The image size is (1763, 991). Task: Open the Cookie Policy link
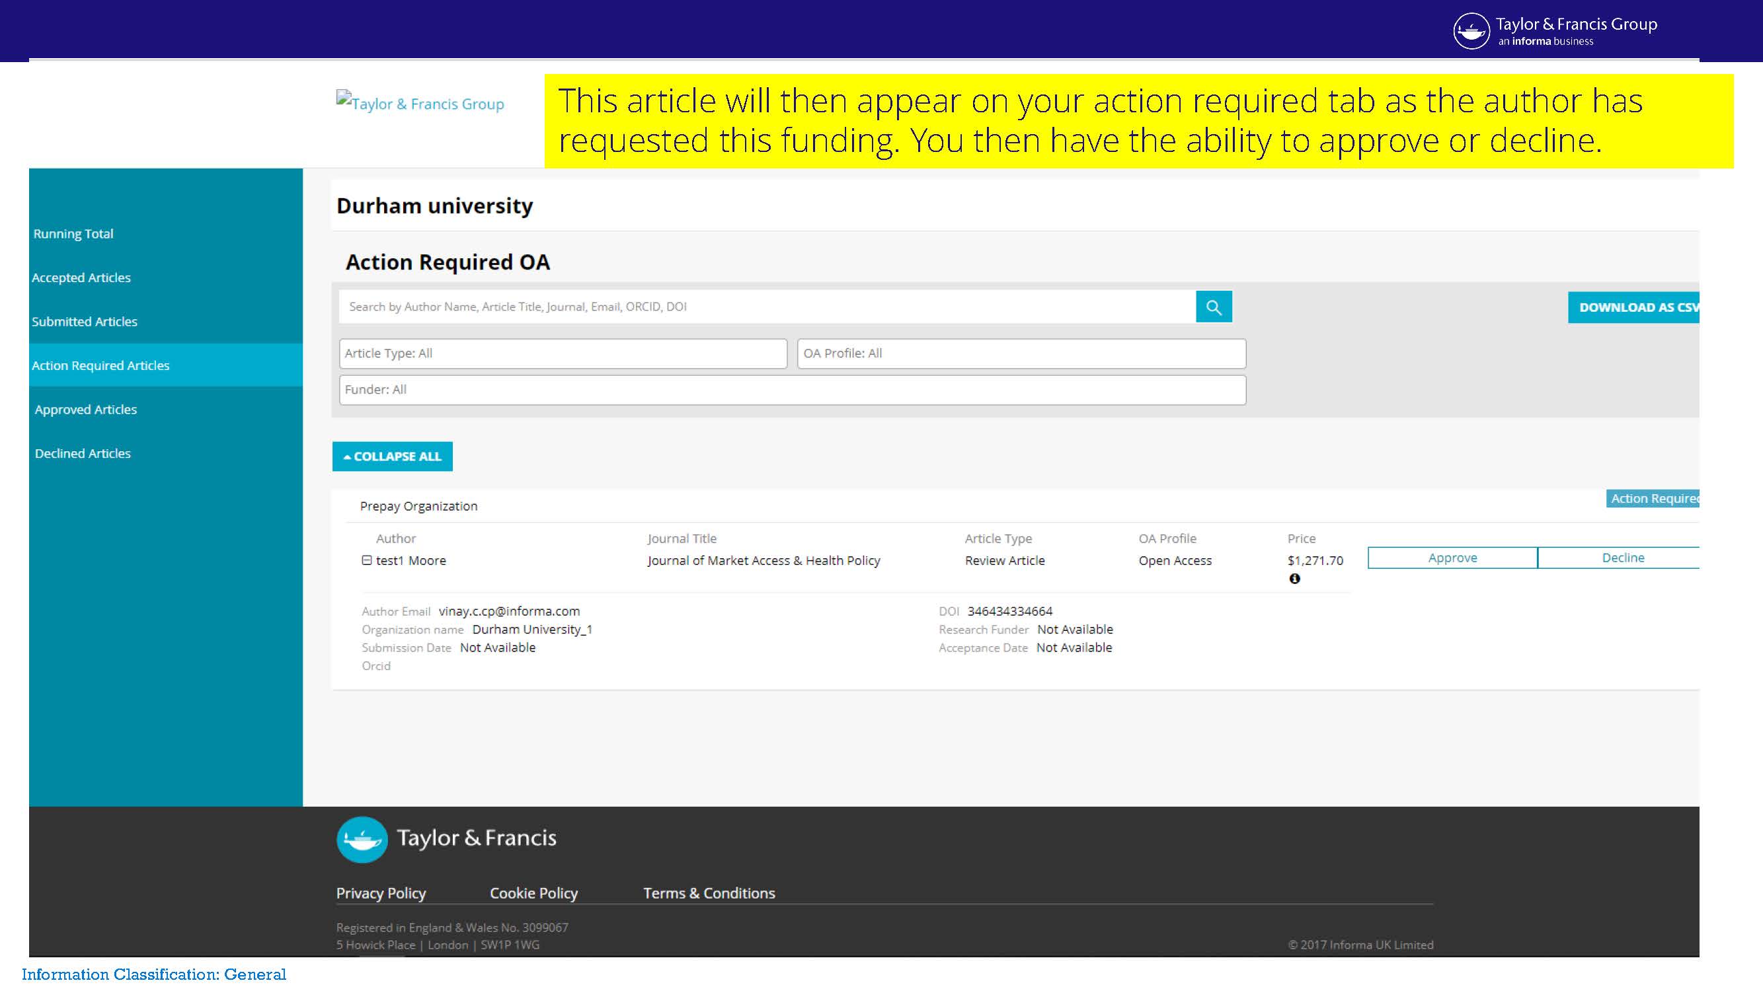click(x=534, y=893)
